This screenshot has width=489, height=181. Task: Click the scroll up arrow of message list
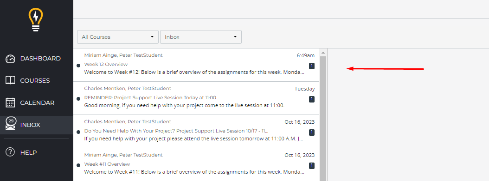(323, 53)
